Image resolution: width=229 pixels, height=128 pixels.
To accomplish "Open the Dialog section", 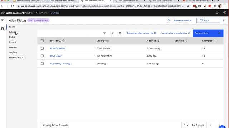I will (12, 37).
